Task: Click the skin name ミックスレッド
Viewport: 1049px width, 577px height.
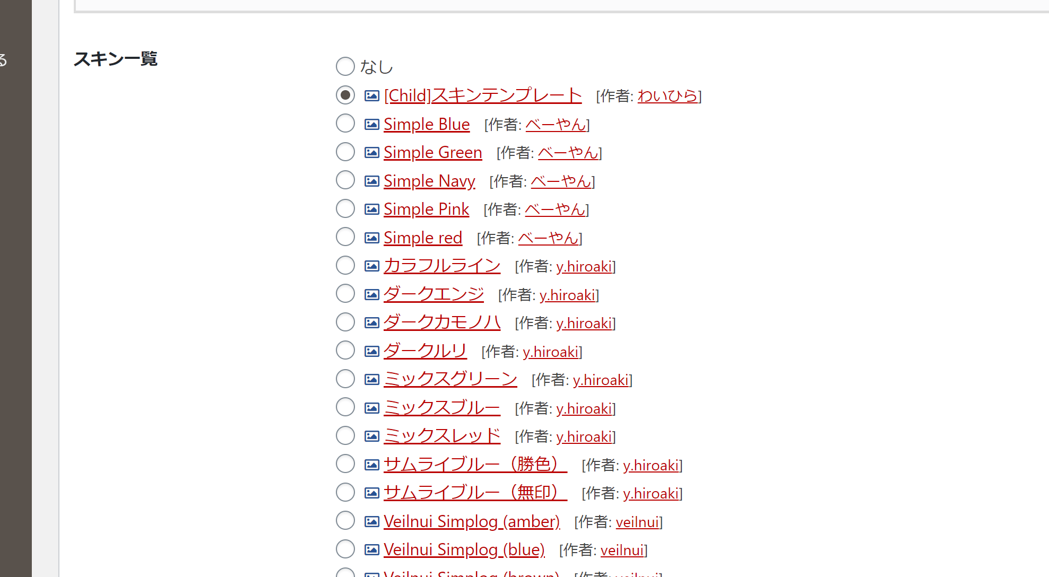Action: tap(441, 435)
